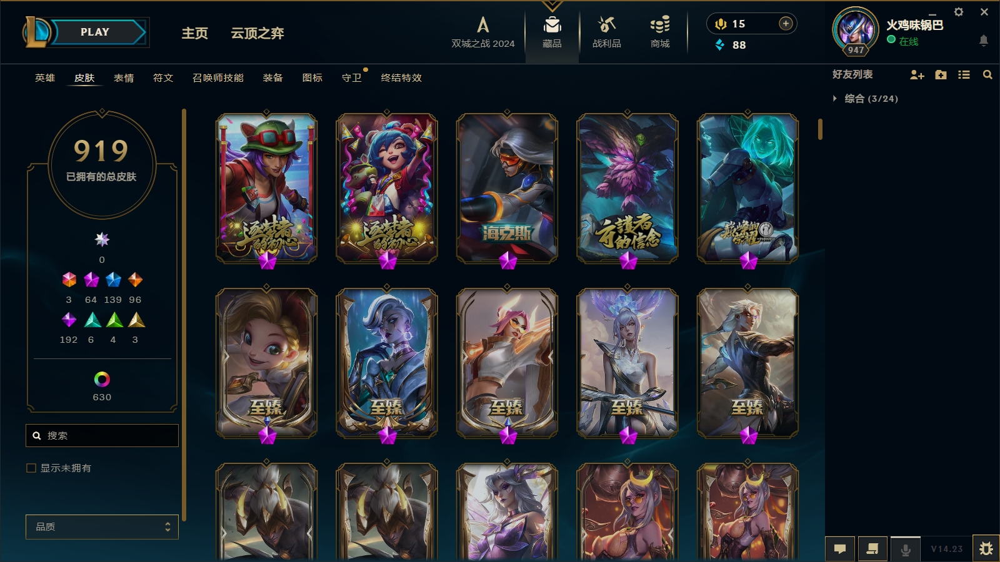Click the plus button to buy RP
Screen dimensions: 1000x562
786,24
